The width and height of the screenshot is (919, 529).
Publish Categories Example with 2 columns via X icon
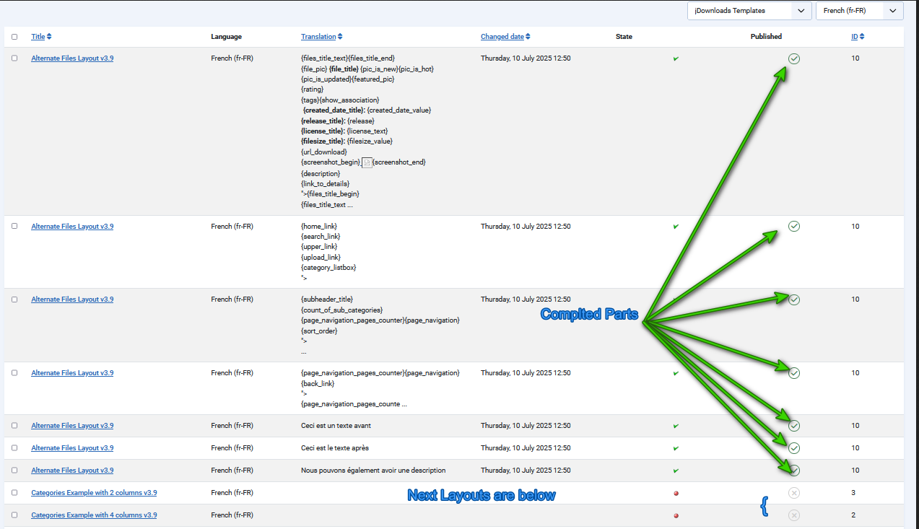click(x=794, y=493)
